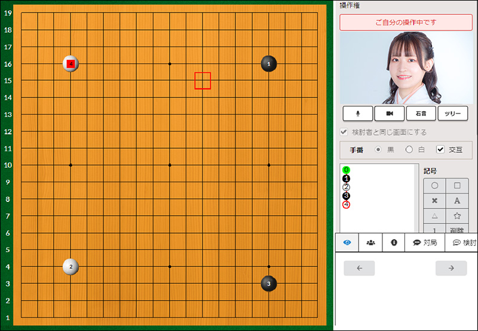Select the star mark tool
The image size is (478, 331).
point(457,216)
